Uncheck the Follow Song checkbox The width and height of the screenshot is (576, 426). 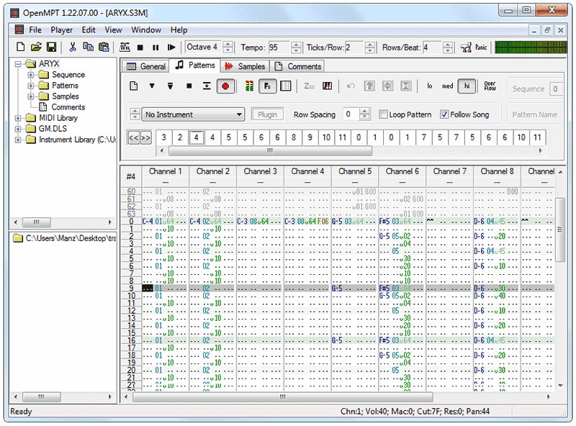(x=444, y=114)
